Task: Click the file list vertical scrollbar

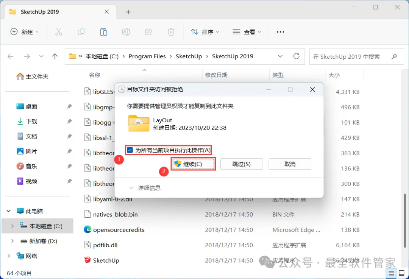Action: [404, 220]
